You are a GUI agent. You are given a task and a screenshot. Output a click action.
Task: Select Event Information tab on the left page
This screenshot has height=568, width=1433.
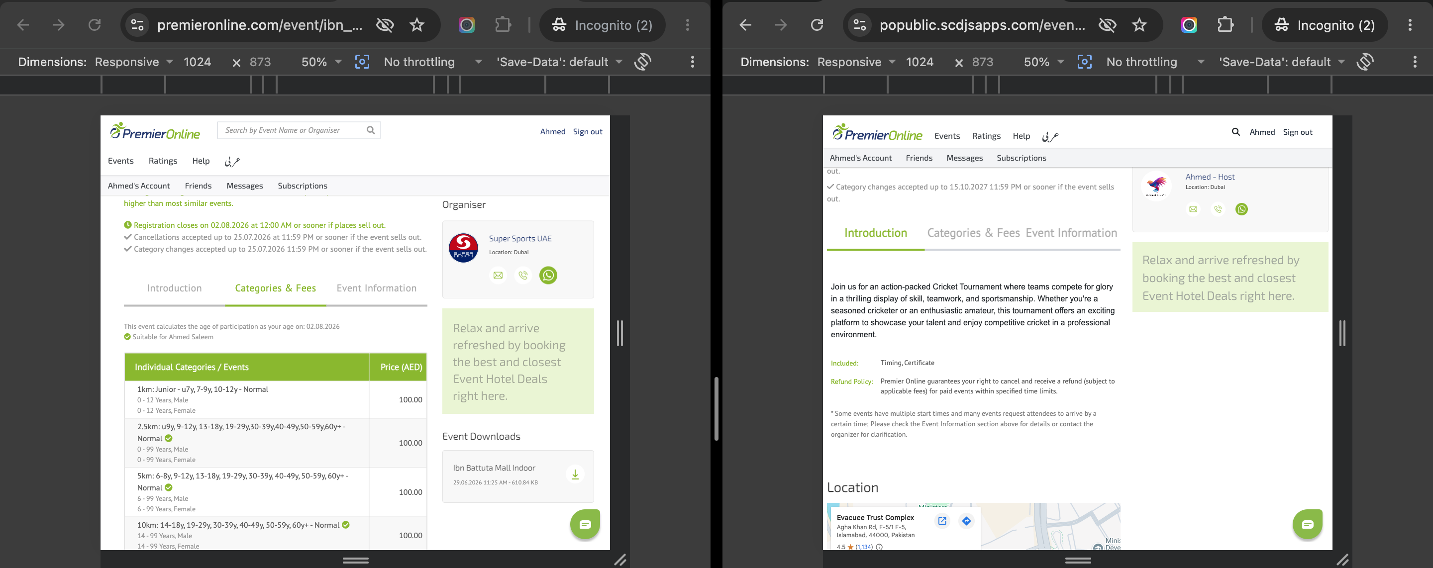[377, 288]
